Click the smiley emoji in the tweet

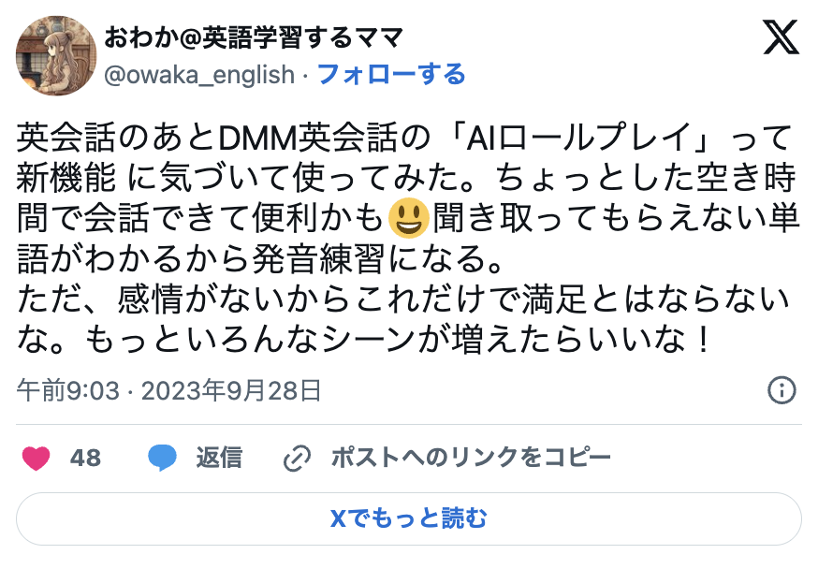(409, 218)
